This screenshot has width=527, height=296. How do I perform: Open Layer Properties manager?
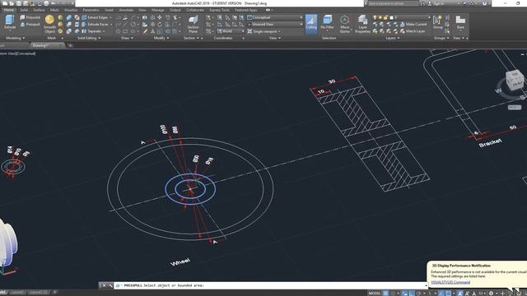(x=362, y=24)
